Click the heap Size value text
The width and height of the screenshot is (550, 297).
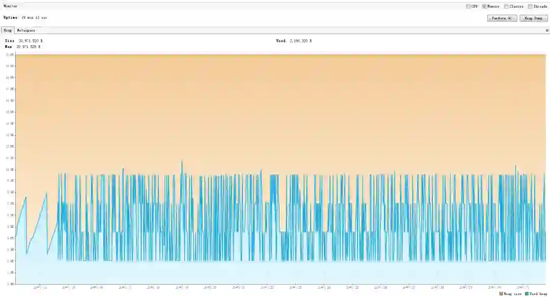click(23, 41)
